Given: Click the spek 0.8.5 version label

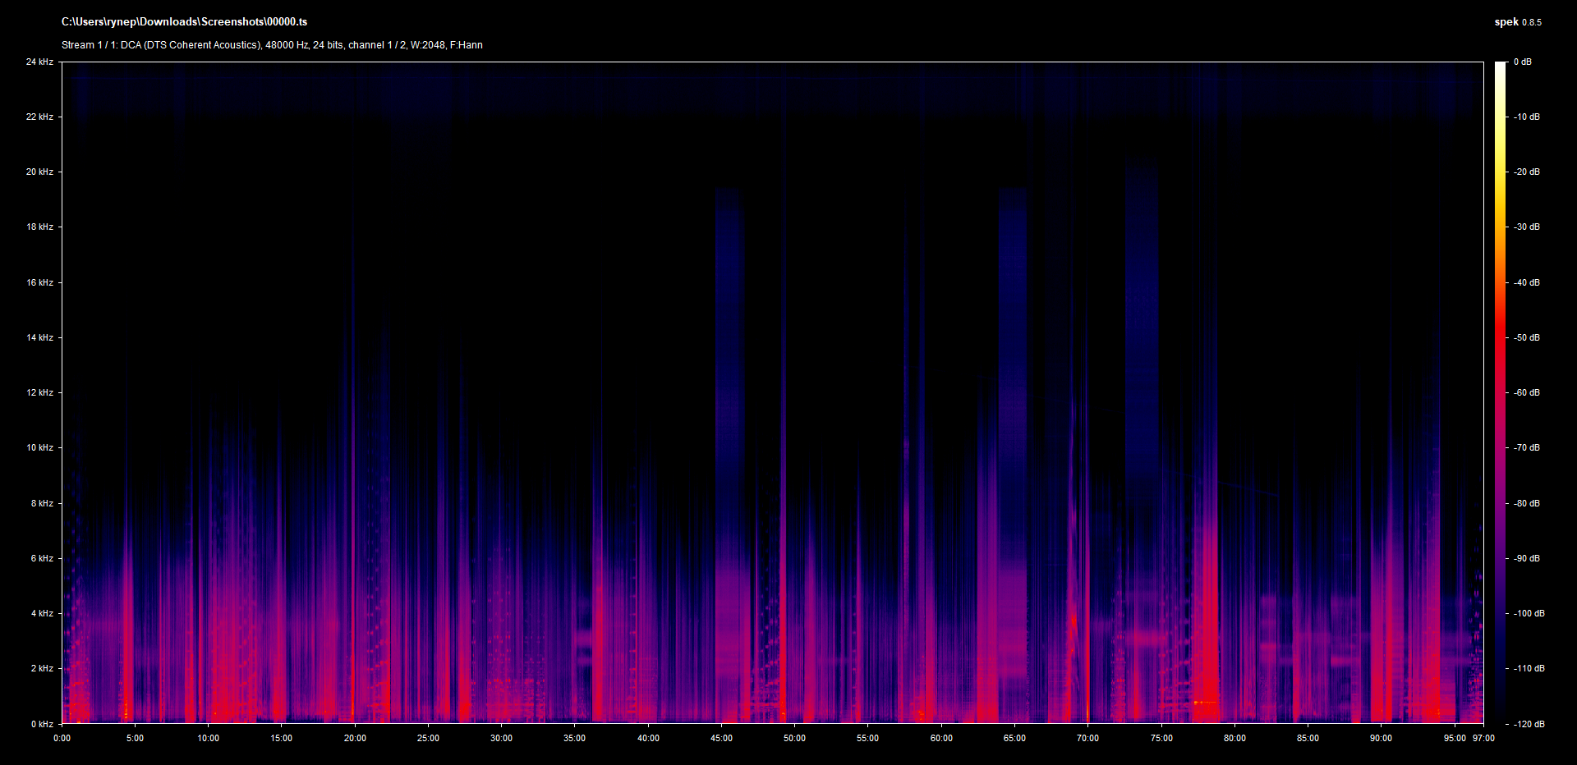Looking at the screenshot, I should [1517, 22].
